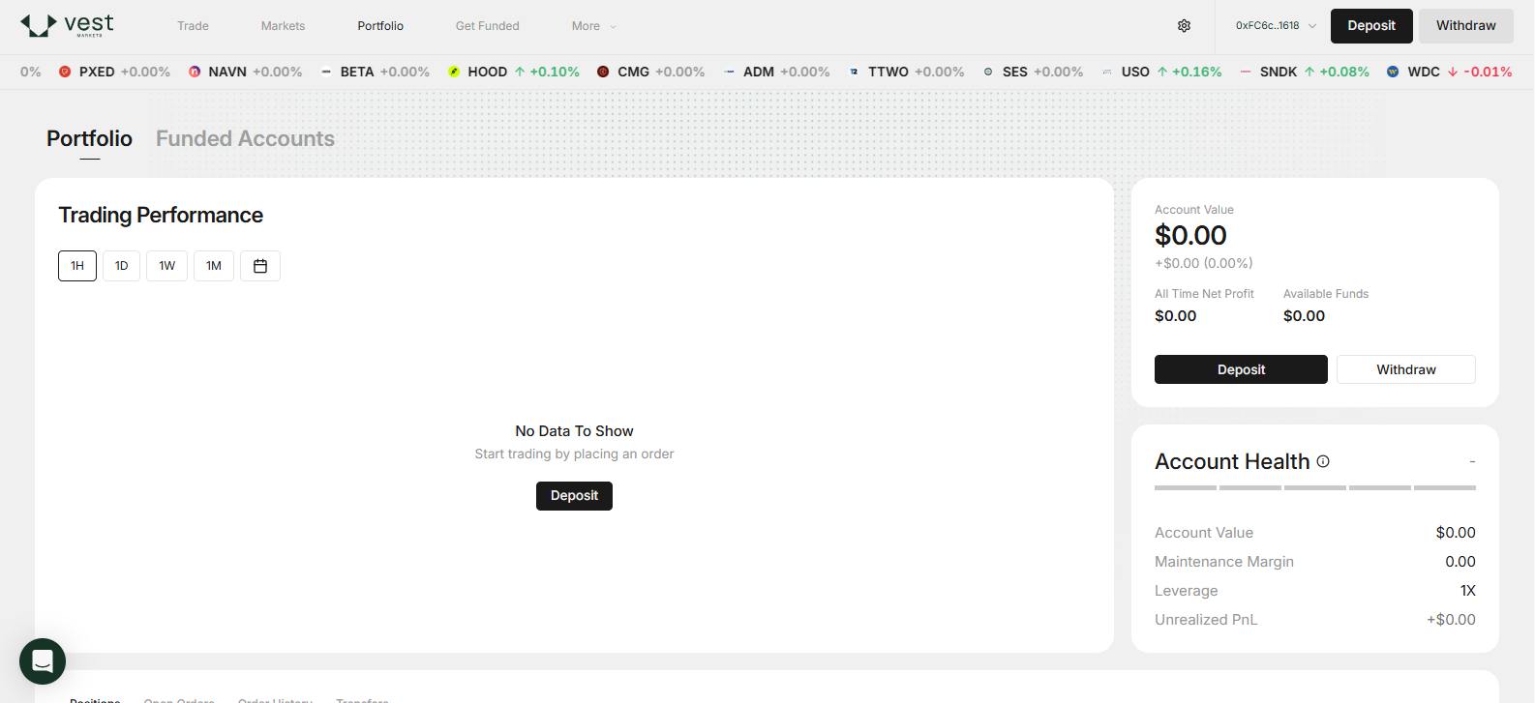
Task: Click ADM ticker in price strip
Action: pos(776,72)
